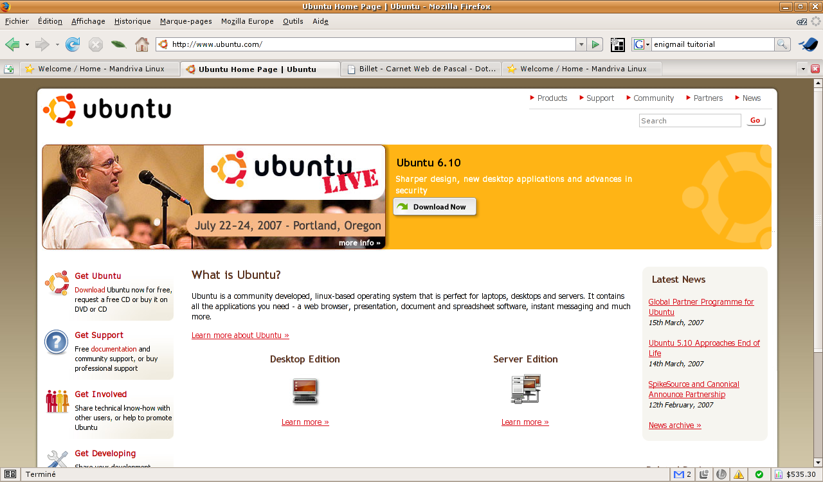Click Learn more about Ubuntu link
The height and width of the screenshot is (482, 823).
(x=240, y=335)
